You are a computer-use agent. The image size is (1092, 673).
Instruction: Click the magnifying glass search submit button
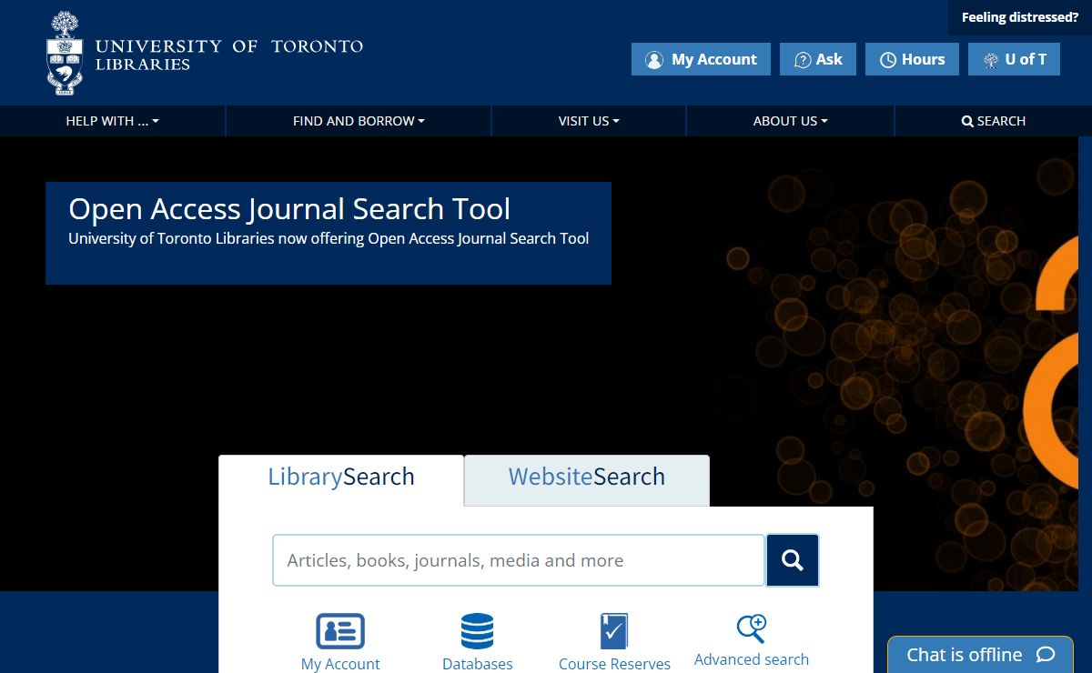pyautogui.click(x=793, y=560)
